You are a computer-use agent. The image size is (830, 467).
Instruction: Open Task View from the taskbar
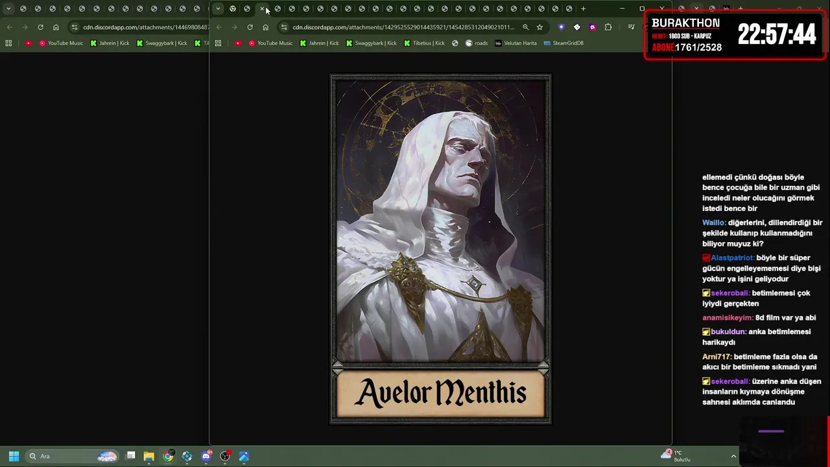coord(130,456)
